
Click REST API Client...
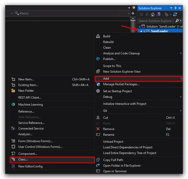point(52,98)
